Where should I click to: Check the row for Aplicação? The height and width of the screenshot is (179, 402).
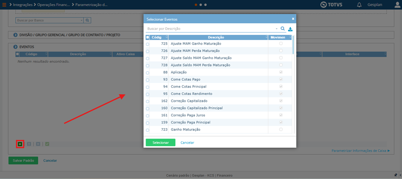click(x=147, y=73)
